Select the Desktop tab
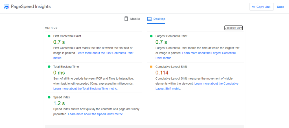This screenshot has height=128, width=289. pyautogui.click(x=156, y=19)
